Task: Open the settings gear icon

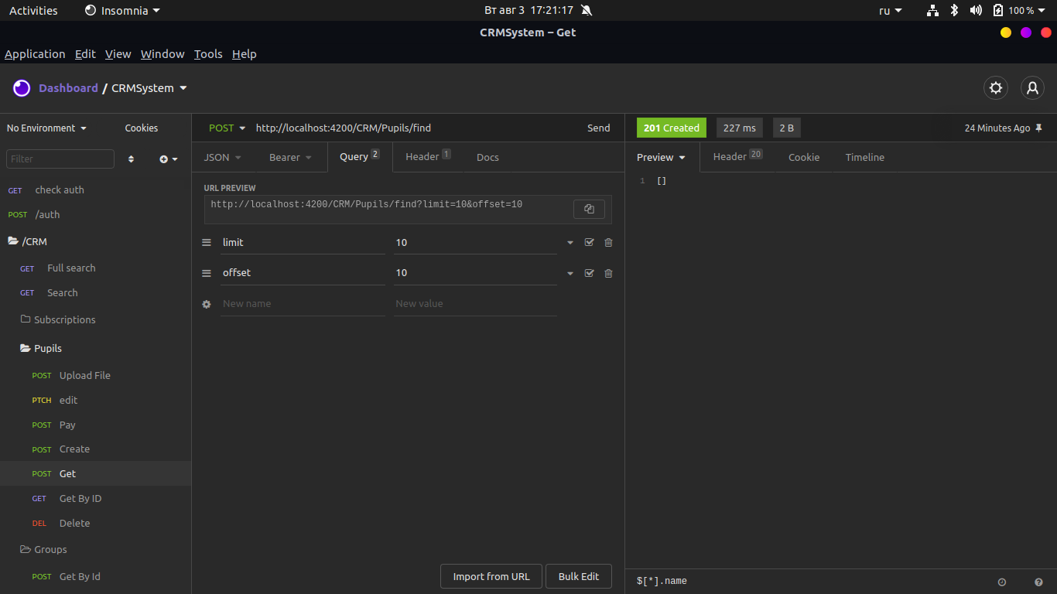Action: click(x=996, y=88)
